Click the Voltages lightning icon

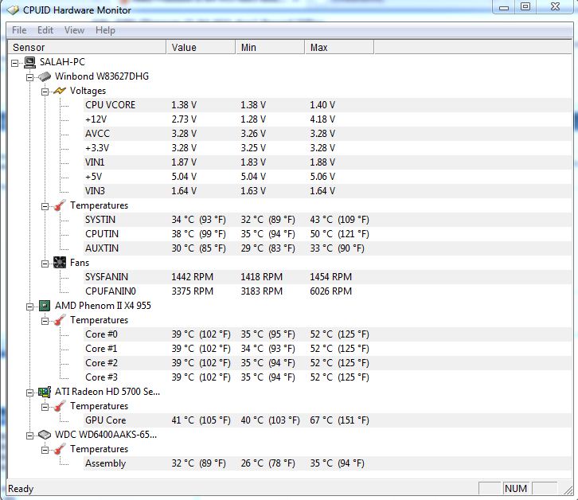tap(60, 91)
